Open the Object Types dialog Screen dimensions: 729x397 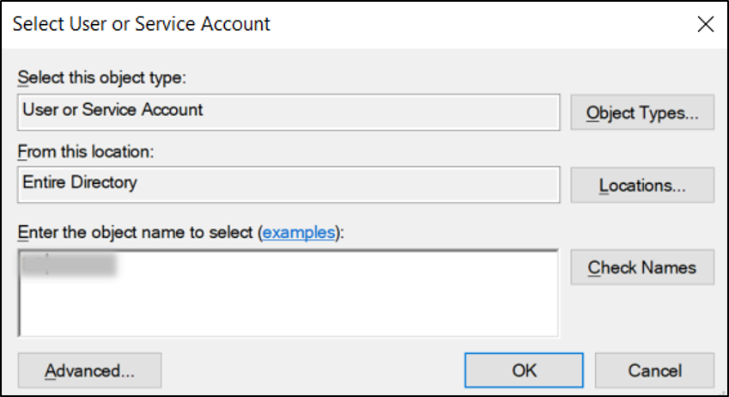click(x=642, y=113)
